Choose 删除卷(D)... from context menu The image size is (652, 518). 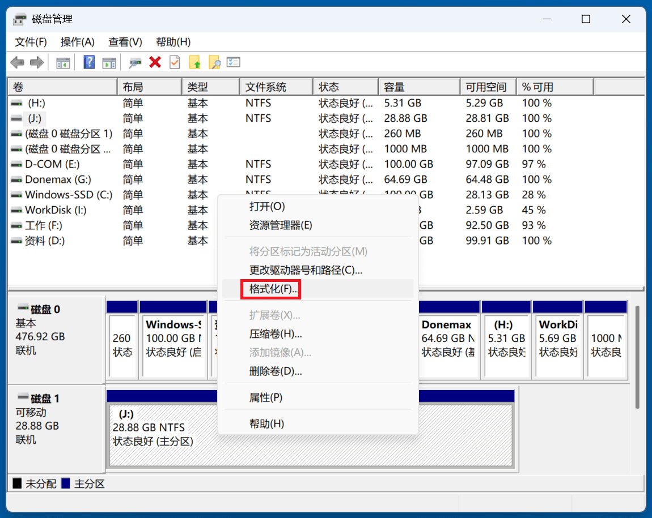[x=276, y=371]
